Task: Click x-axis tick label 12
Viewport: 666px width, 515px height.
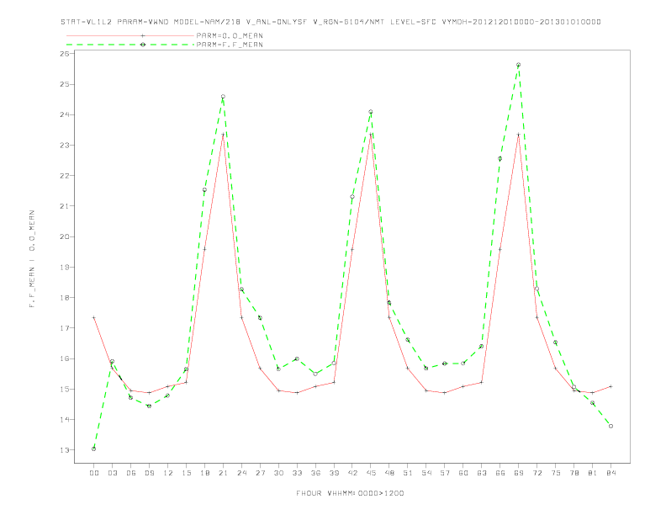Action: (x=168, y=473)
